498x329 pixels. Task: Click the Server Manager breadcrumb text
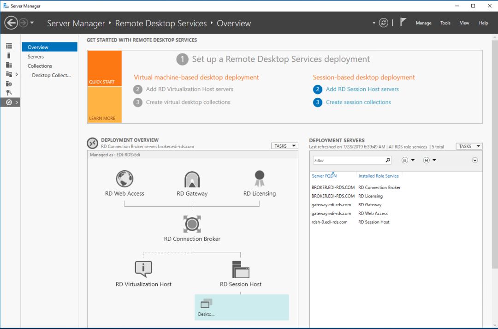pos(76,23)
